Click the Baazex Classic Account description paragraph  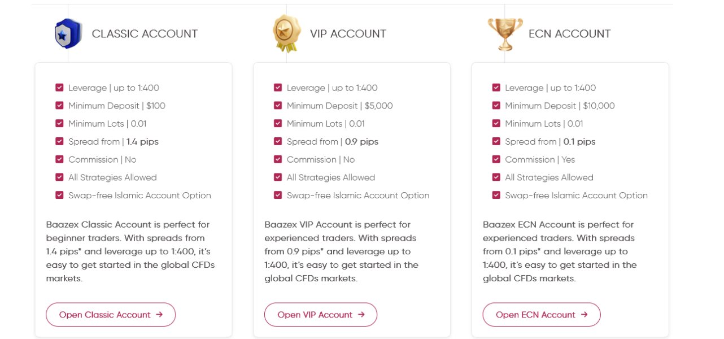(x=130, y=251)
